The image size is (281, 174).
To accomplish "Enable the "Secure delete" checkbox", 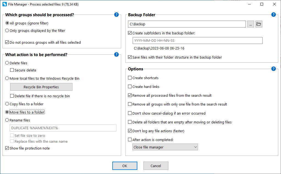I will (12, 70).
